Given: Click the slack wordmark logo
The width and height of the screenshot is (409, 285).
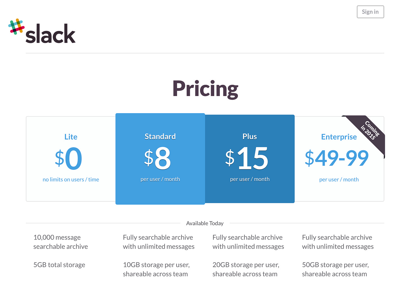Looking at the screenshot, I should pyautogui.click(x=51, y=33).
